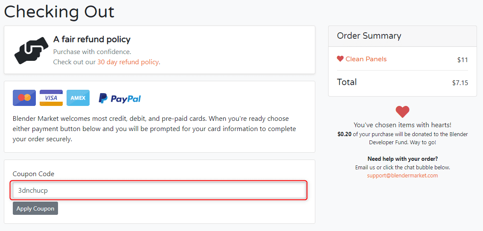
Task: Click the support@blendermarket.com email link
Action: point(403,176)
